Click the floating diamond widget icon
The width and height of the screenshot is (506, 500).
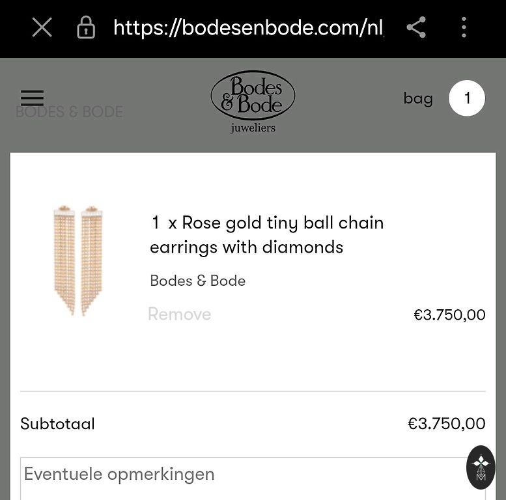click(x=481, y=467)
